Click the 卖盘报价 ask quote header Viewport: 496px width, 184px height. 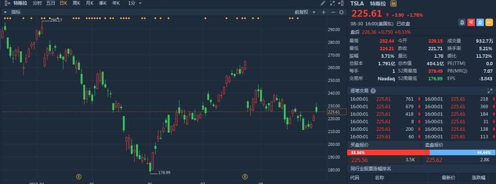coord(434,145)
